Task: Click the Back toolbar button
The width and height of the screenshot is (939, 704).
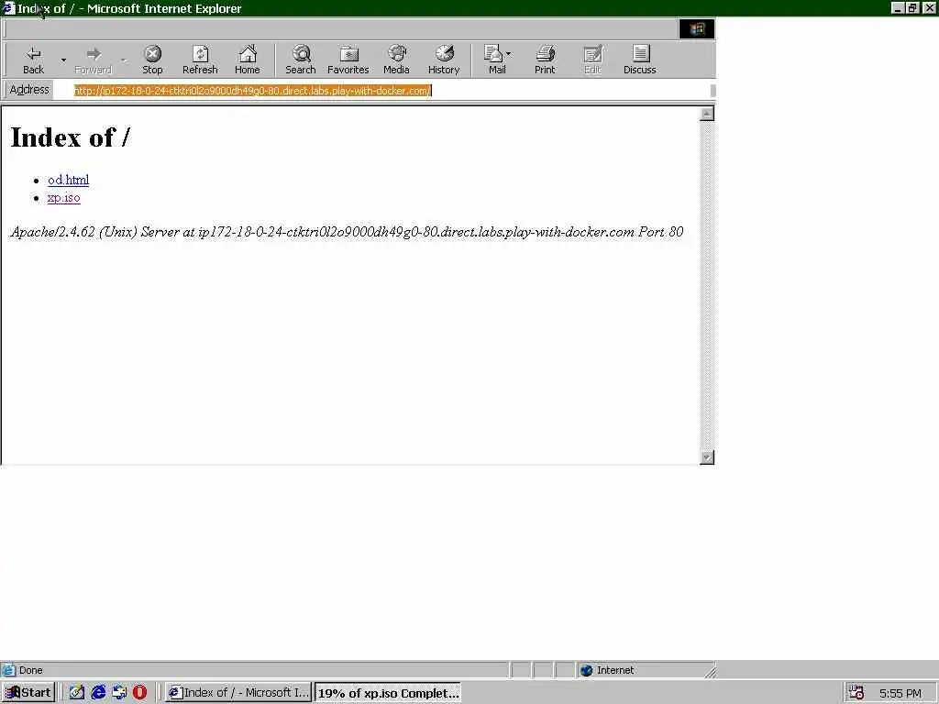Action: click(x=34, y=60)
